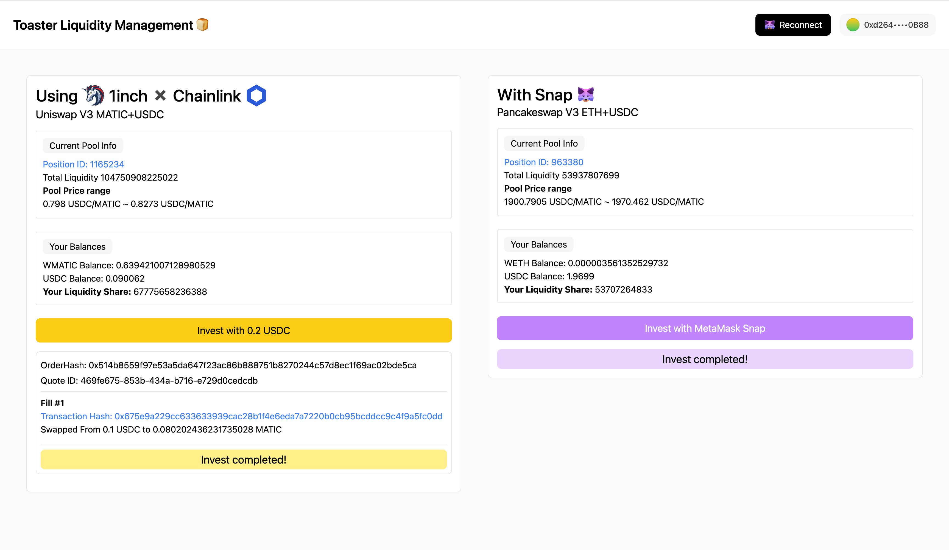Click Quote ID: 469fe675-853b… line
Image resolution: width=949 pixels, height=550 pixels.
tap(149, 381)
